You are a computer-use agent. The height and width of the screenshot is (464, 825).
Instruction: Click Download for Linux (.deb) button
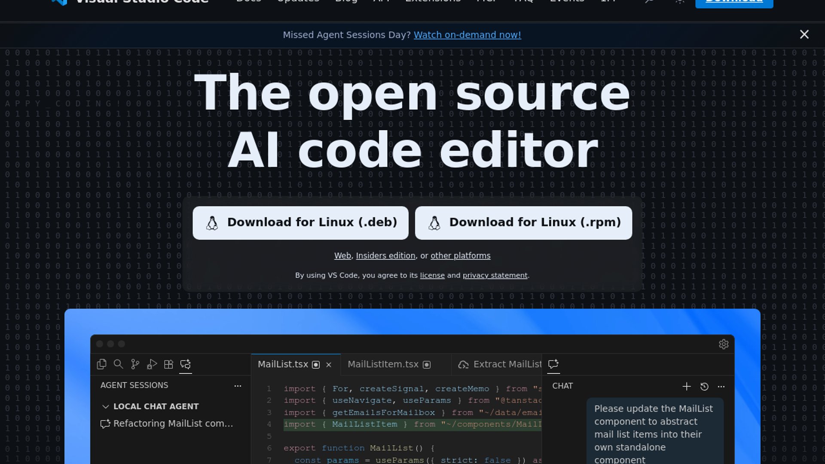(300, 223)
